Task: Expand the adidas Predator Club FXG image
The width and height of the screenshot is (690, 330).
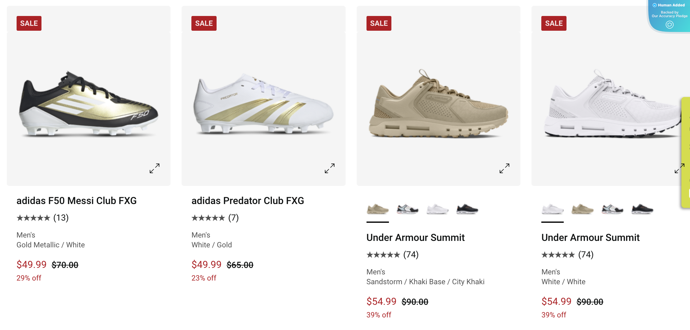Action: [x=329, y=168]
